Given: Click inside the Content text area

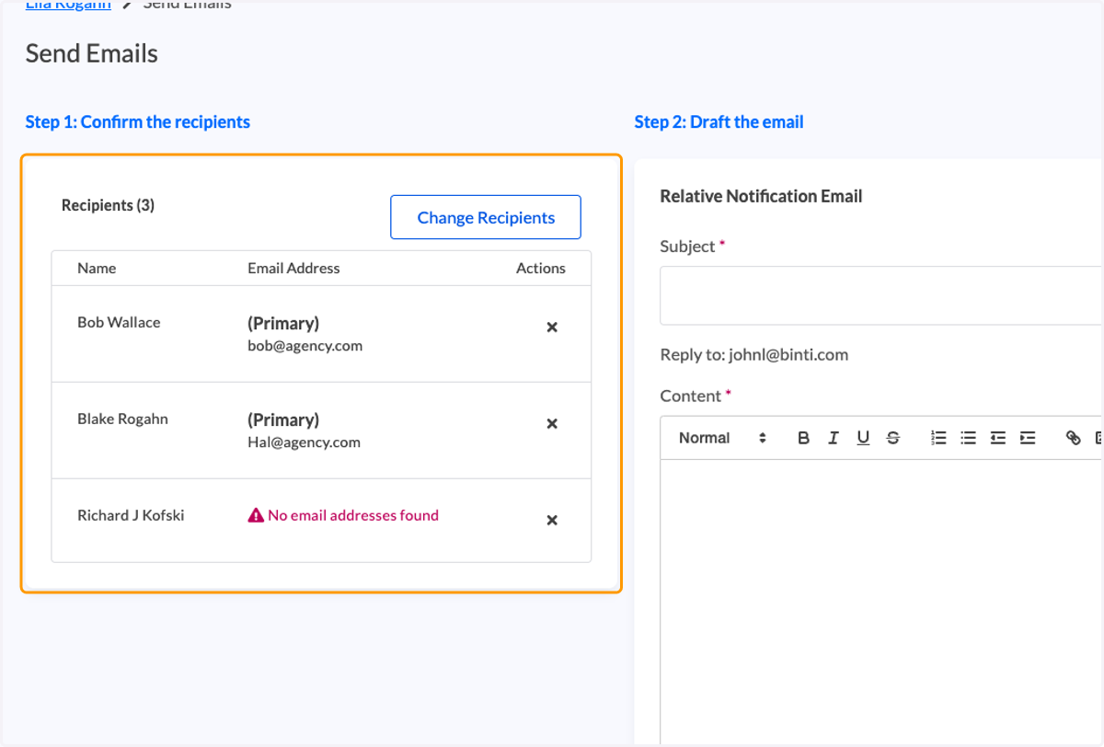Looking at the screenshot, I should [x=881, y=603].
